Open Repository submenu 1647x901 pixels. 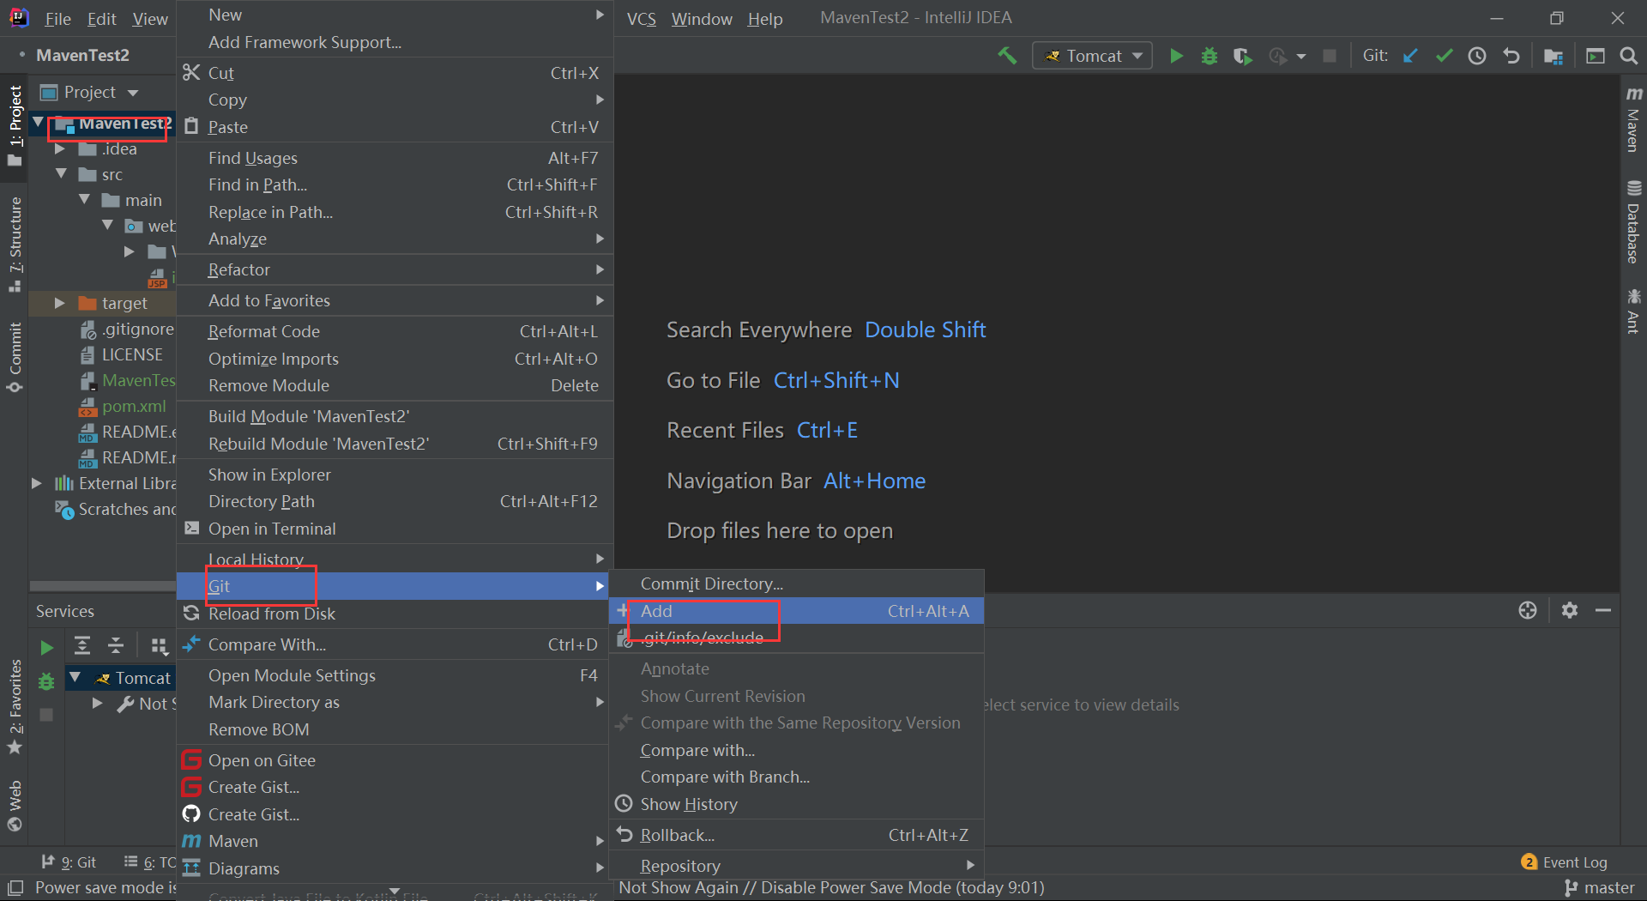click(796, 866)
